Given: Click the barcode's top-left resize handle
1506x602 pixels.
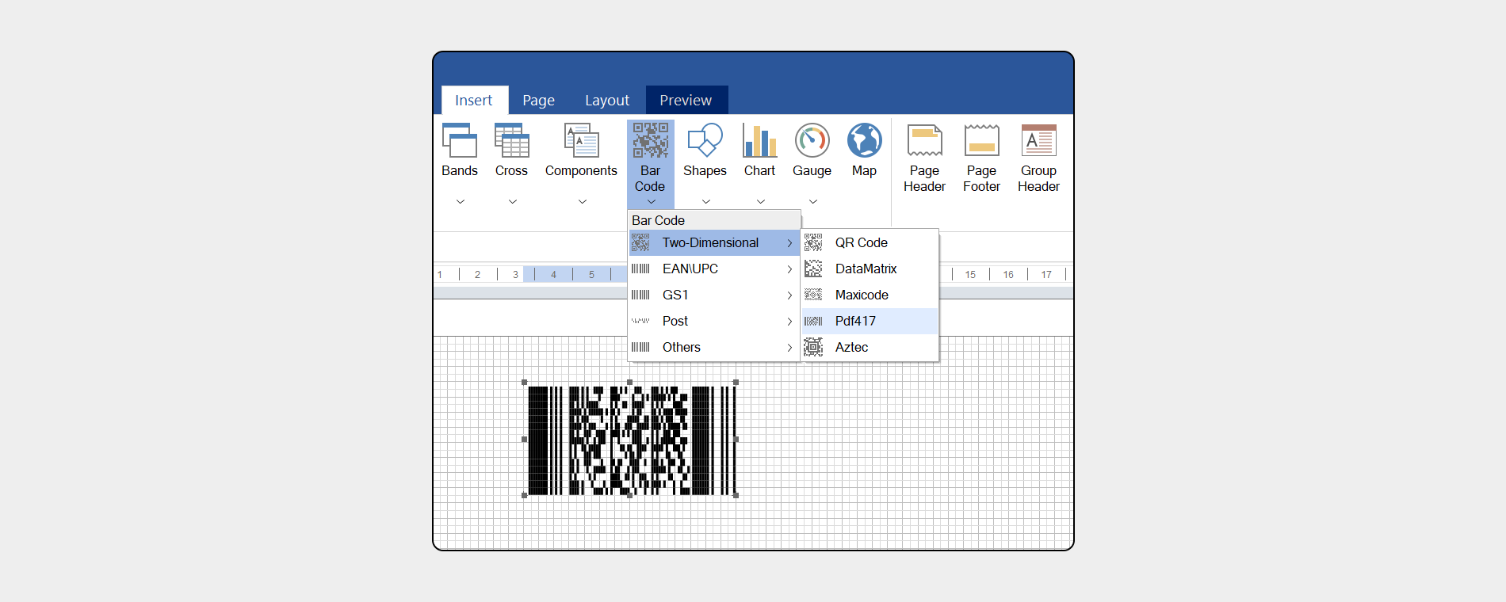Looking at the screenshot, I should (525, 383).
